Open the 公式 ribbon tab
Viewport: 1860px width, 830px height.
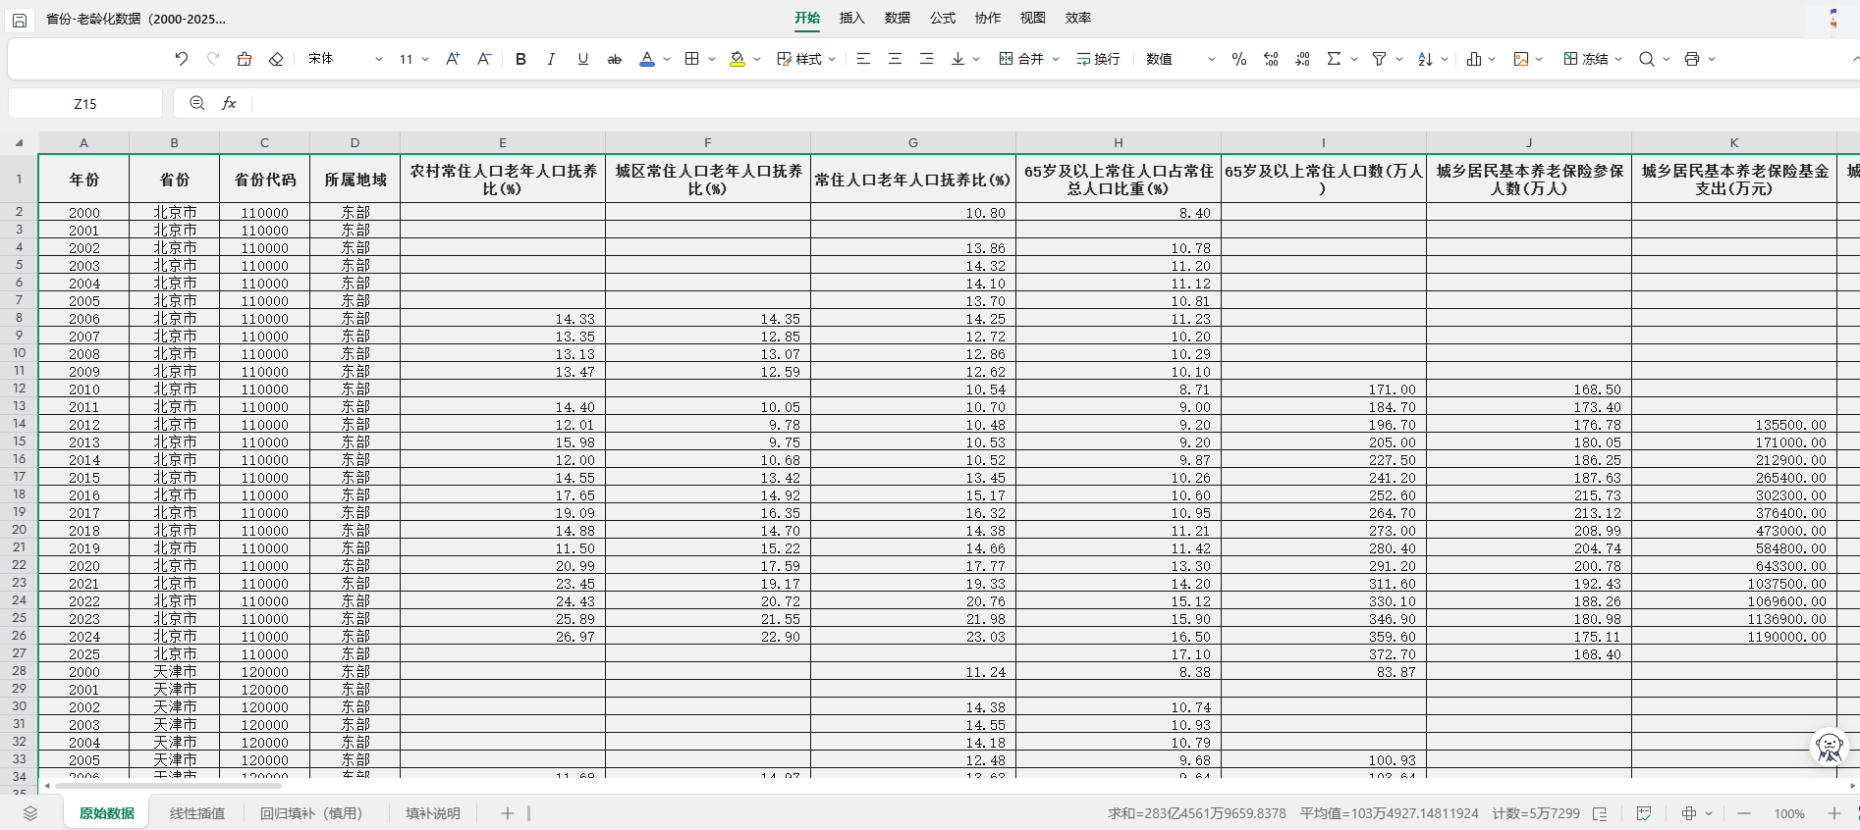943,18
